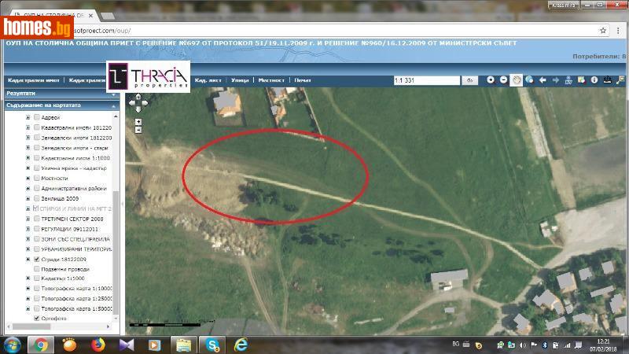Uncheck the Сгради 18122009 layer checkbox
Screen dimensions: 629x354
[37, 260]
